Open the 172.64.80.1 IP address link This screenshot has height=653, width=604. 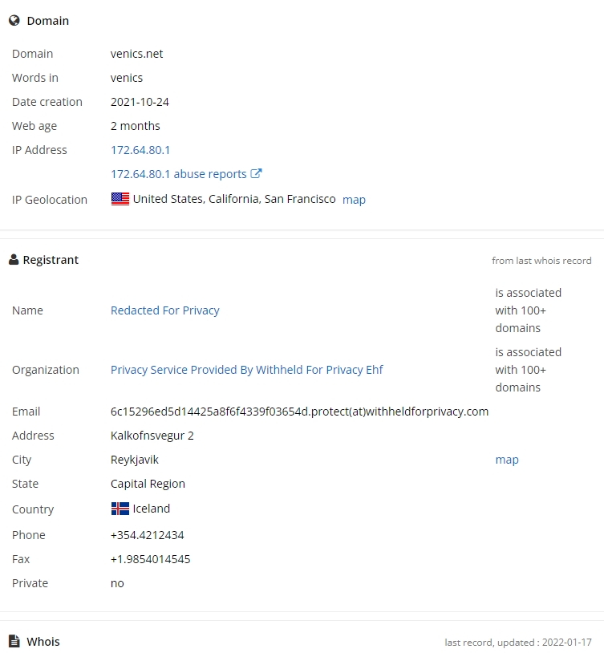point(140,150)
